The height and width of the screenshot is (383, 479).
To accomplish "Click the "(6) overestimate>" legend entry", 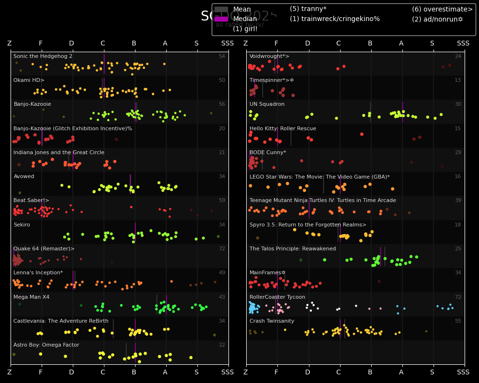I will 442,9.
